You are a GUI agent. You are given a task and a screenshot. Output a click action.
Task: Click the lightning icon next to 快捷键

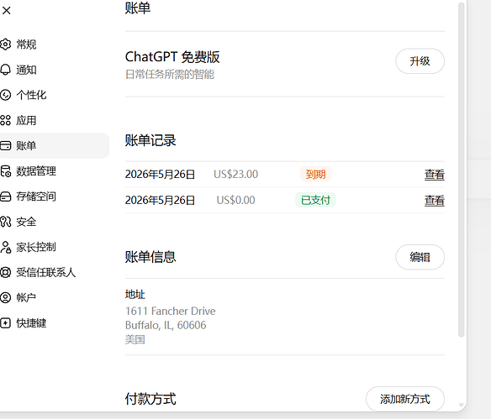point(5,322)
